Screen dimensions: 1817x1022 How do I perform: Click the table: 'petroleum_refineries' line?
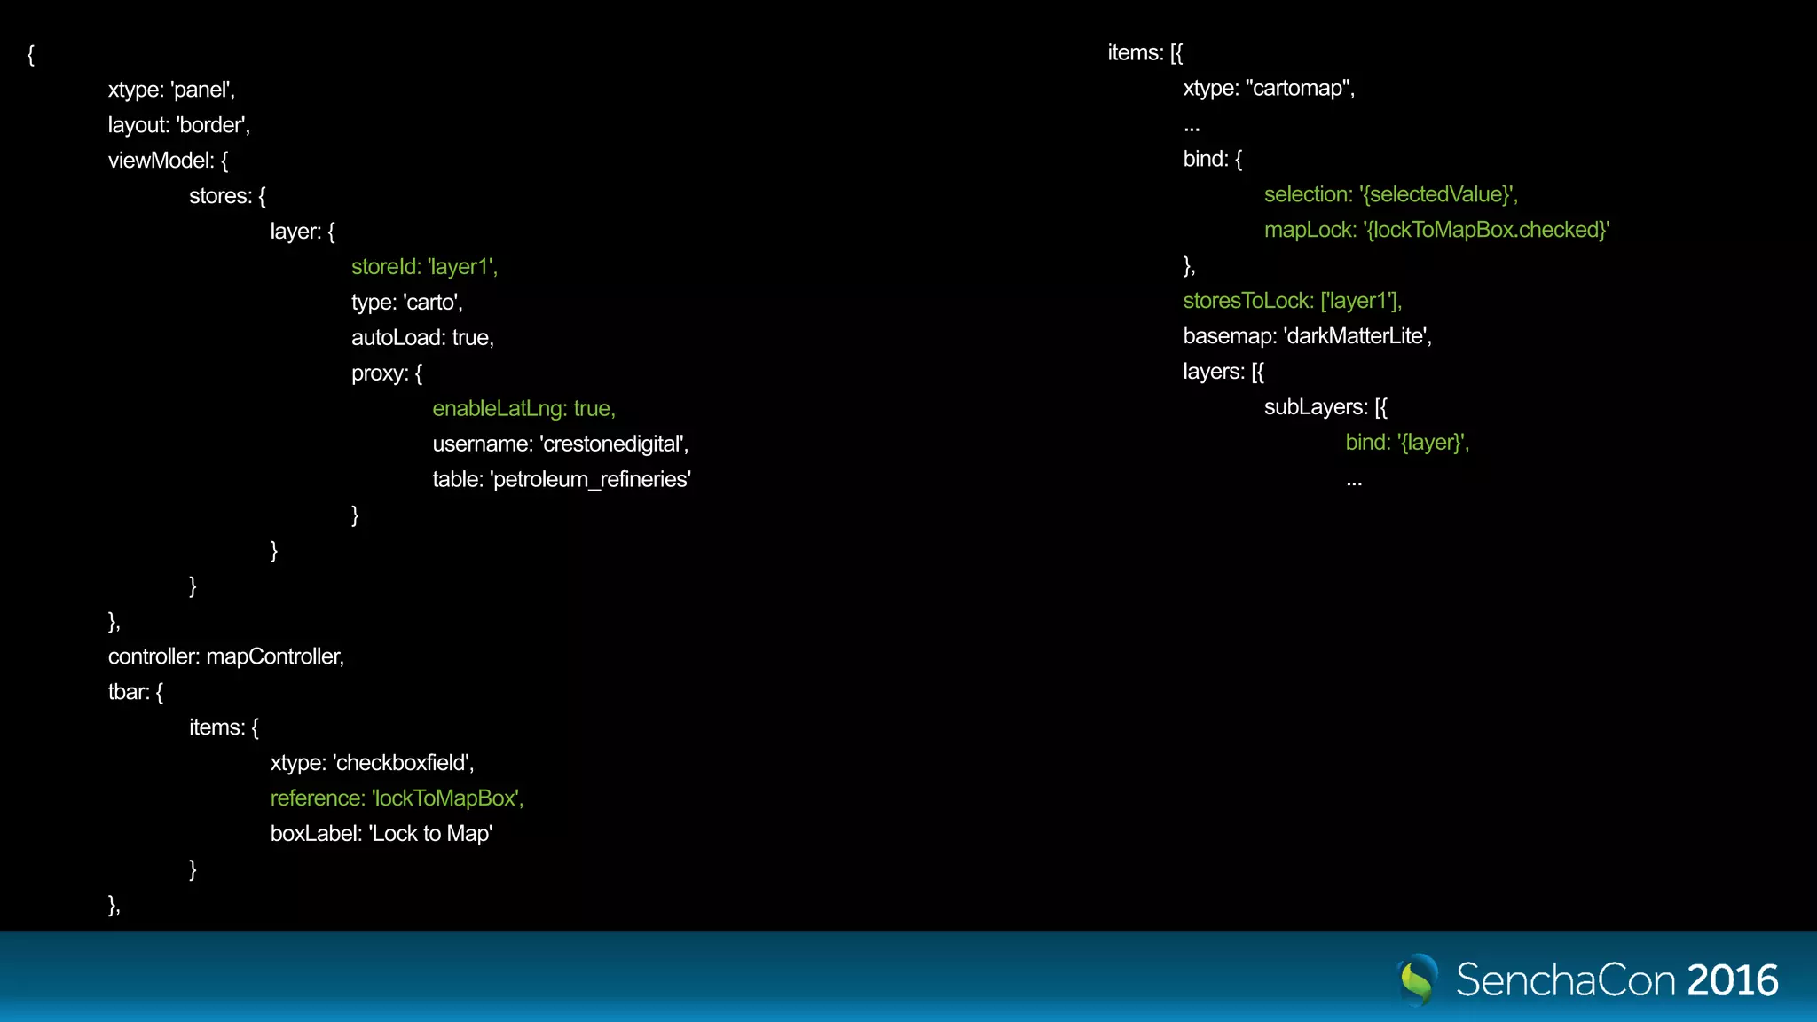coord(562,480)
